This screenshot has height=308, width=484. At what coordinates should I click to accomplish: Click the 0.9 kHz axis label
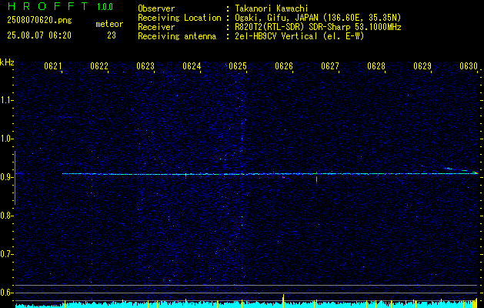point(6,177)
